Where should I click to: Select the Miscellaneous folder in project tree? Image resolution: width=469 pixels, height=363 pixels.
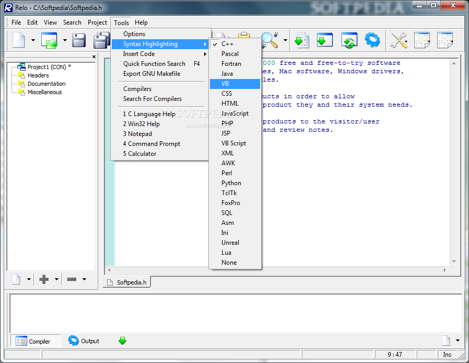coord(44,92)
